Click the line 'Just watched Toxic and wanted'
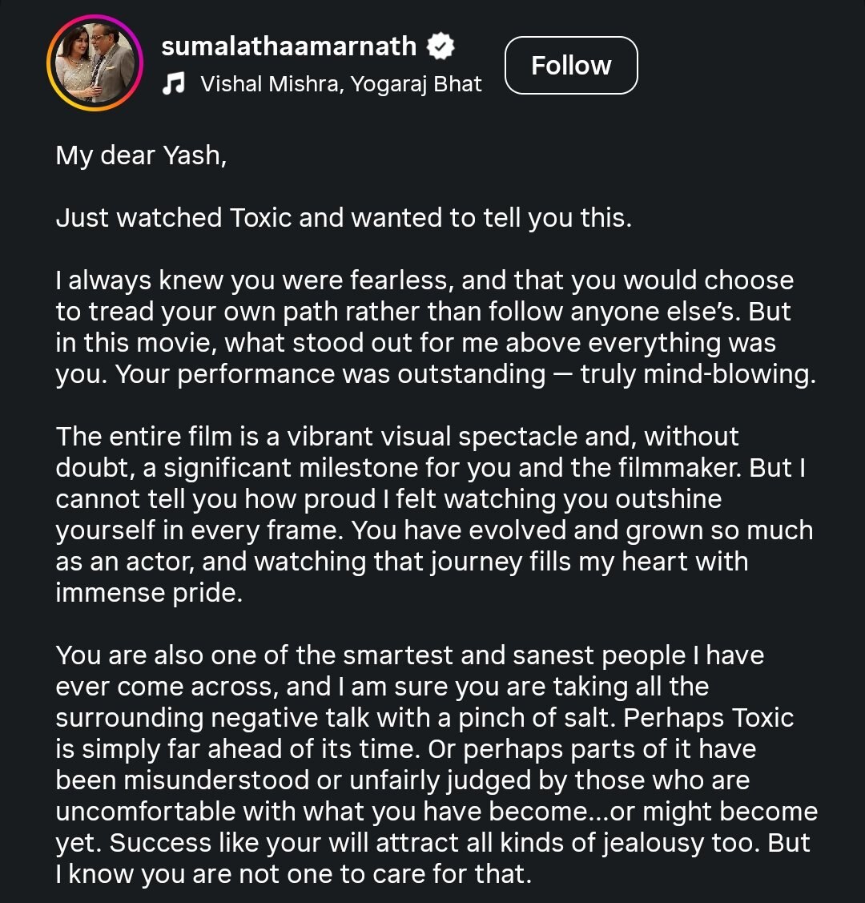This screenshot has height=903, width=865. pos(344,218)
